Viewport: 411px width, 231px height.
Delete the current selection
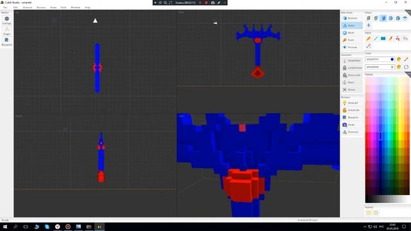pos(352,90)
